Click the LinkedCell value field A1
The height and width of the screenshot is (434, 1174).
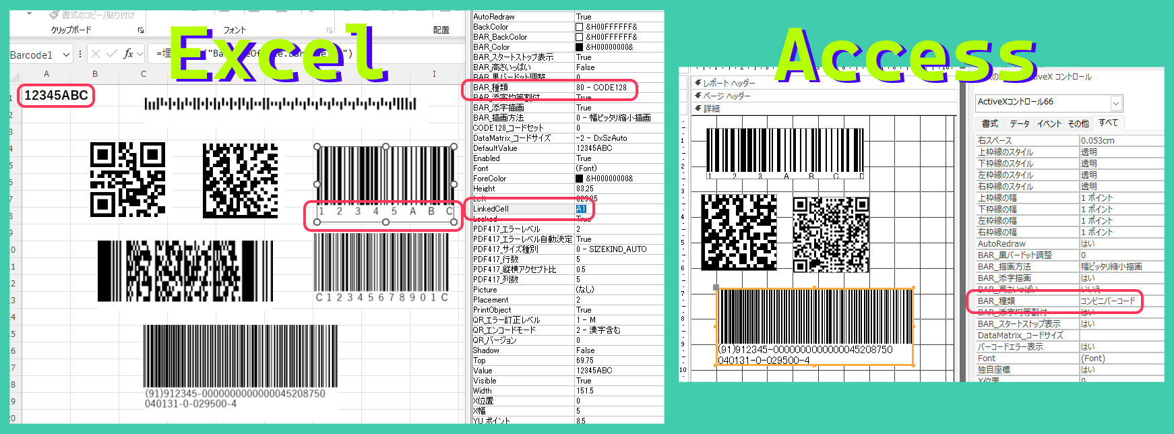[582, 209]
